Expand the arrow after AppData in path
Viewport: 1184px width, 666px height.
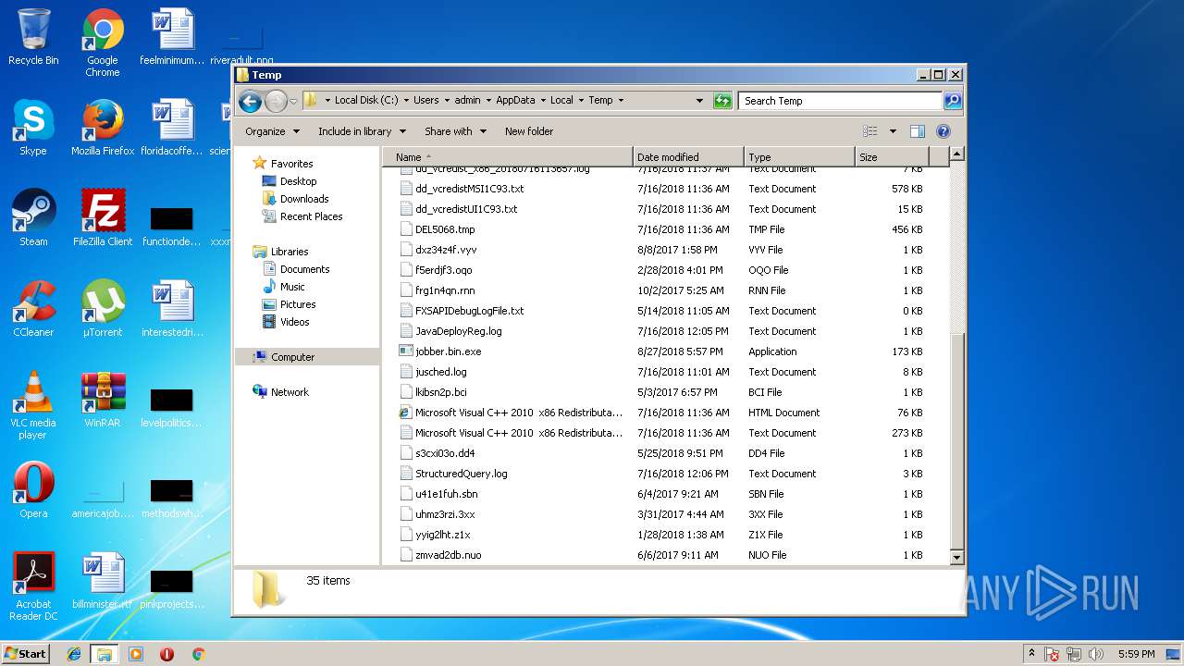pos(543,101)
